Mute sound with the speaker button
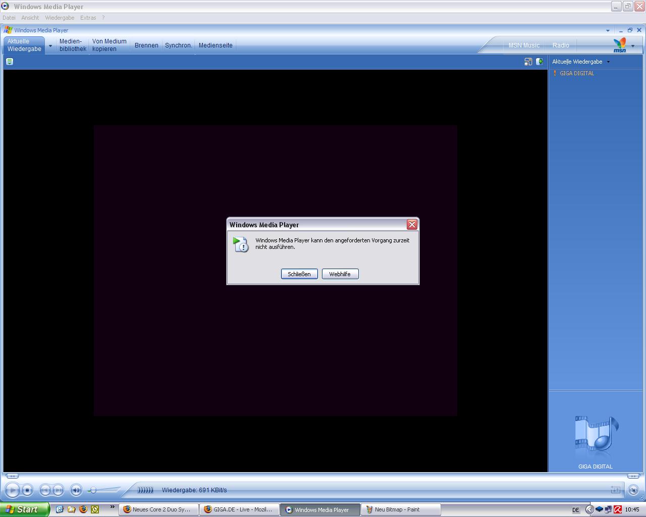This screenshot has width=646, height=517. click(x=76, y=490)
